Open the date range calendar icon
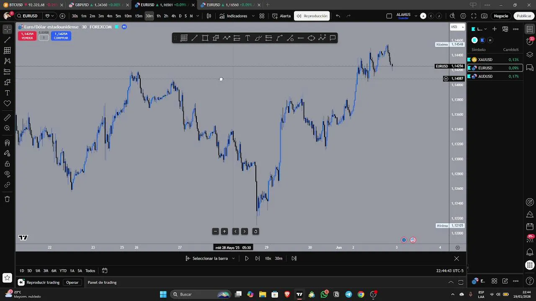Image resolution: width=536 pixels, height=301 pixels. [x=105, y=270]
